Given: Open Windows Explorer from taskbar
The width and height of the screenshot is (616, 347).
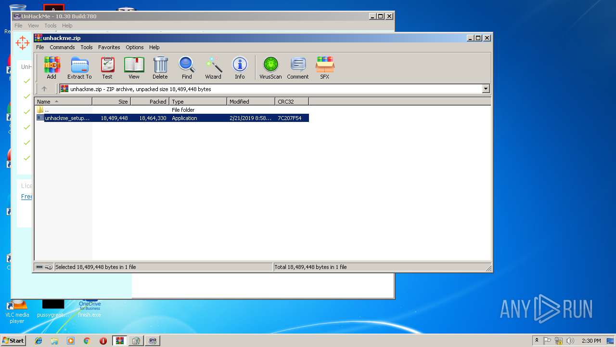Looking at the screenshot, I should tap(54, 341).
